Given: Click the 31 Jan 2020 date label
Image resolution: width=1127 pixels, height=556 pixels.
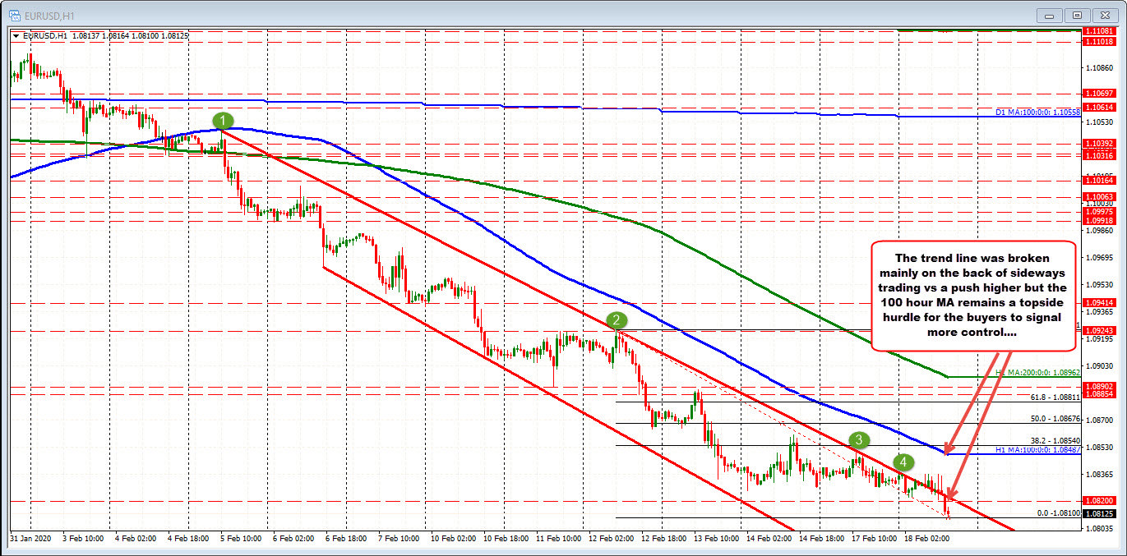Looking at the screenshot, I should pyautogui.click(x=30, y=538).
